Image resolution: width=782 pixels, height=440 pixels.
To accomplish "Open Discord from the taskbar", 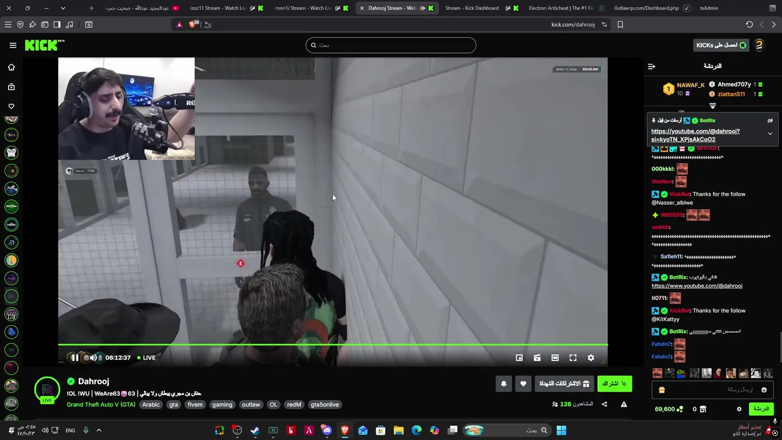I will click(x=327, y=430).
